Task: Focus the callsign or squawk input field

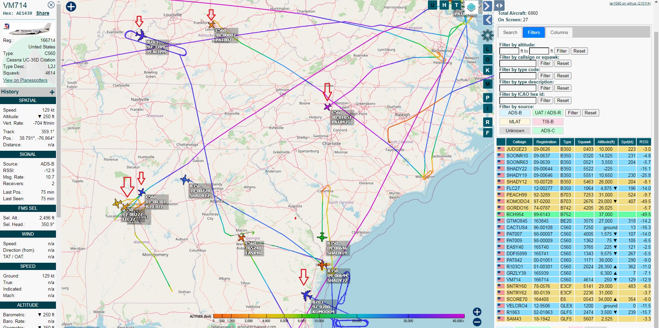Action: 518,63
